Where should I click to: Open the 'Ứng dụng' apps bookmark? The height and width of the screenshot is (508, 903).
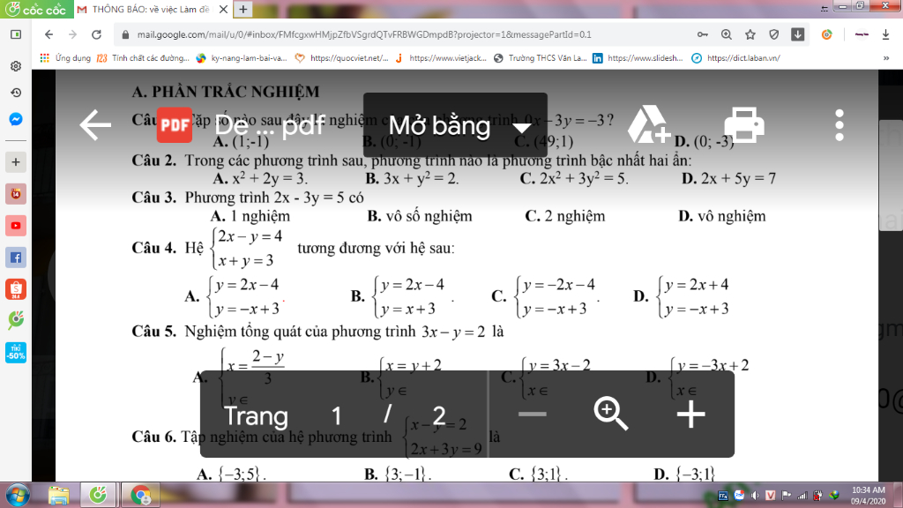[x=65, y=58]
